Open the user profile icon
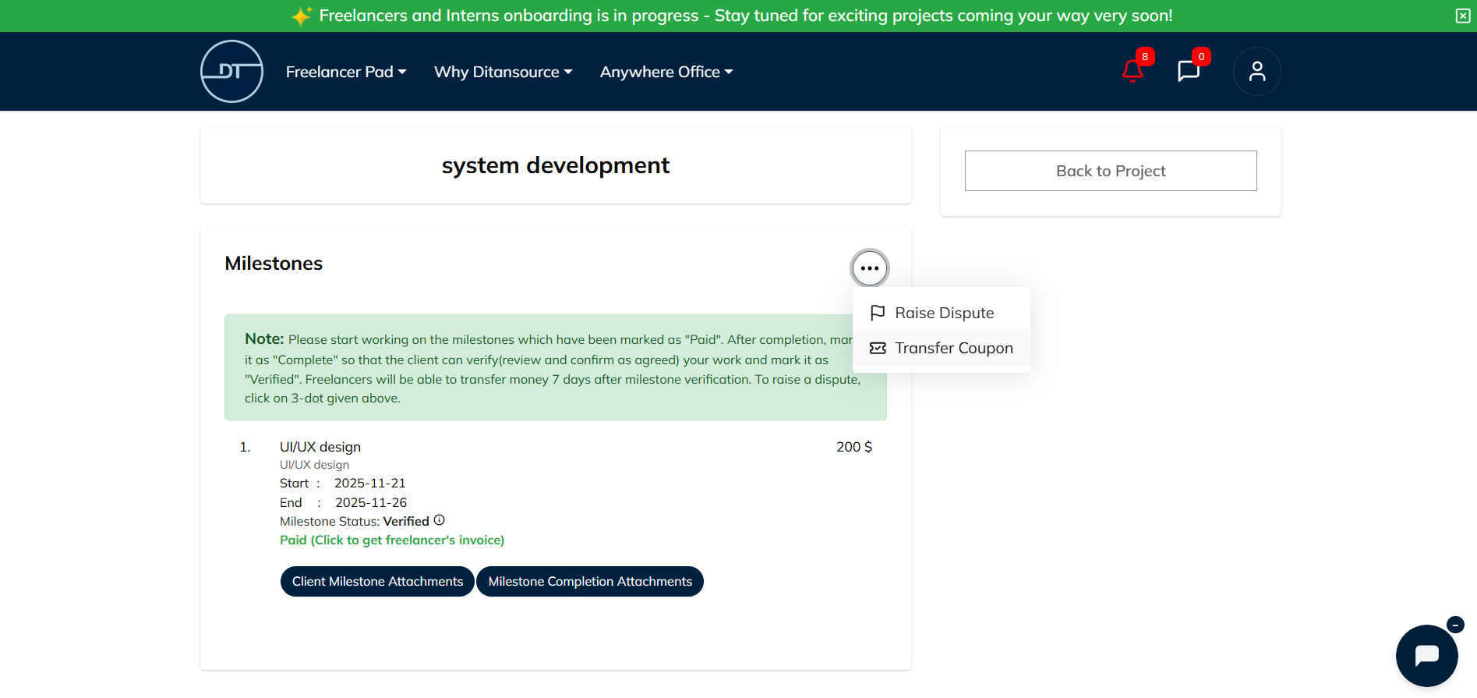Viewport: 1477px width, 698px height. coord(1256,72)
